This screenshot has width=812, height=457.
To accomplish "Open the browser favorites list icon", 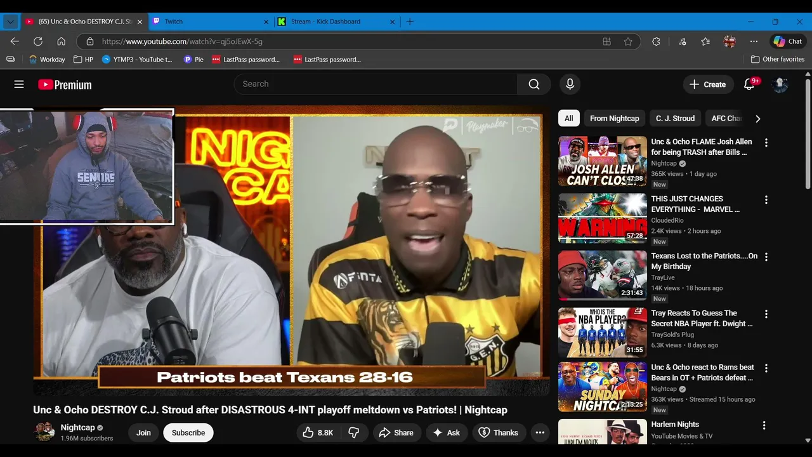I will (x=705, y=41).
